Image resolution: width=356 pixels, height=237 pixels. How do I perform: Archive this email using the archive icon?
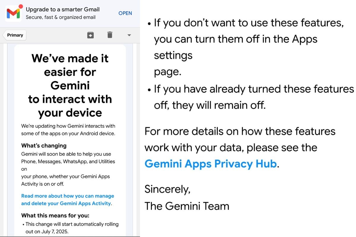coord(90,35)
